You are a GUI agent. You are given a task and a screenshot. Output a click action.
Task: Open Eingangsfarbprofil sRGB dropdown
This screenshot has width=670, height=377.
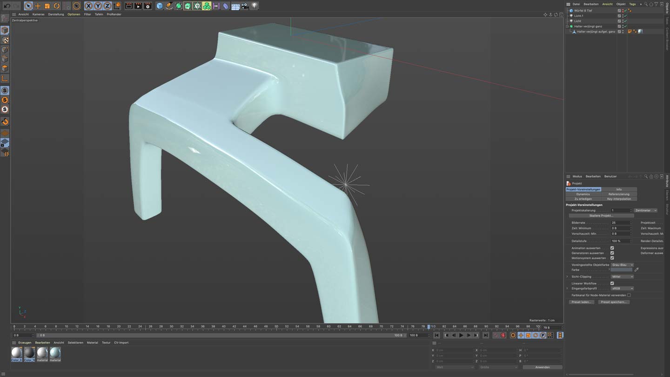[x=622, y=289]
